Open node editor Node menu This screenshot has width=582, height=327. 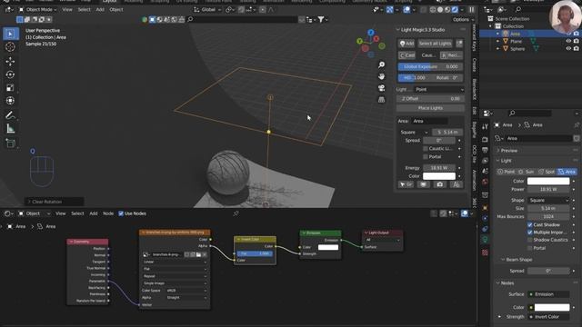[108, 213]
